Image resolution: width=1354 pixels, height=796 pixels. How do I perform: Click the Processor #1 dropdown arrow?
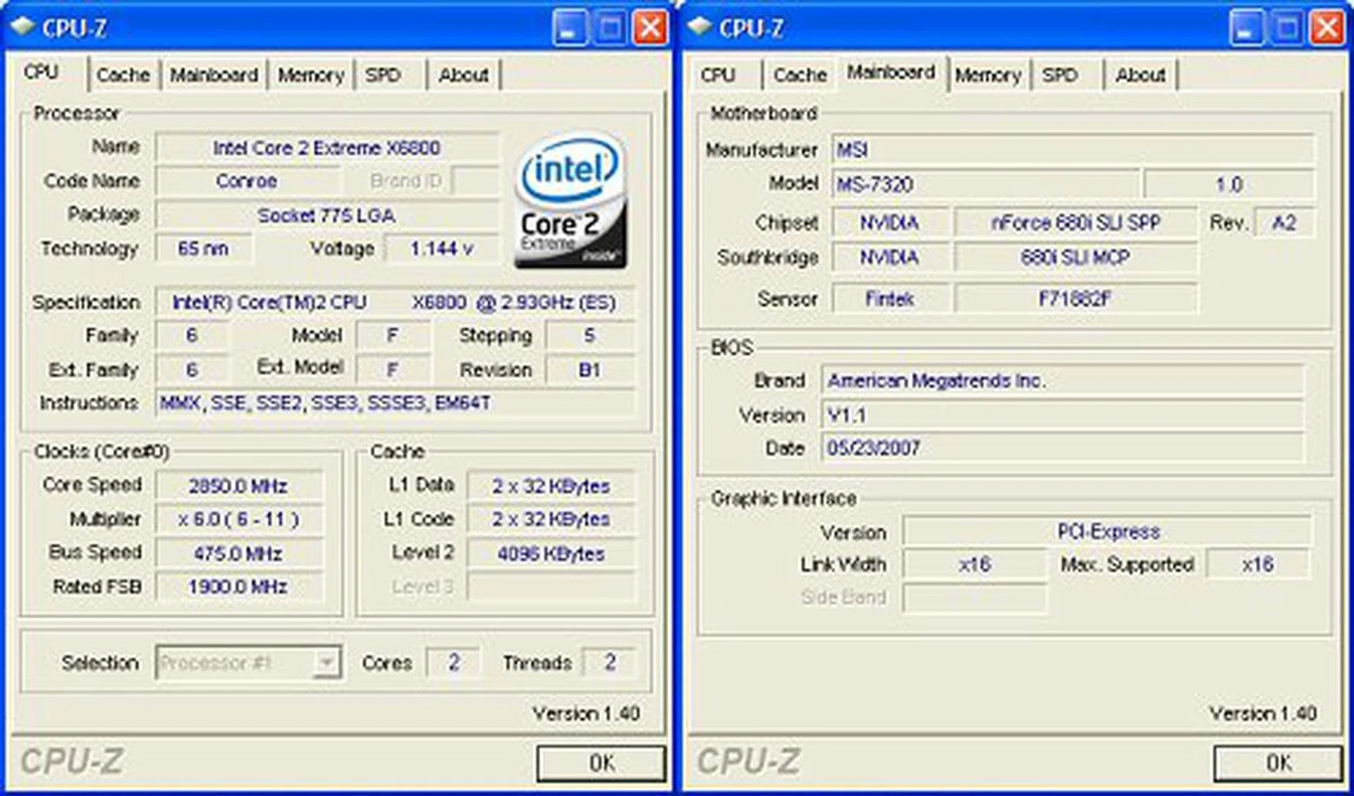(x=326, y=662)
